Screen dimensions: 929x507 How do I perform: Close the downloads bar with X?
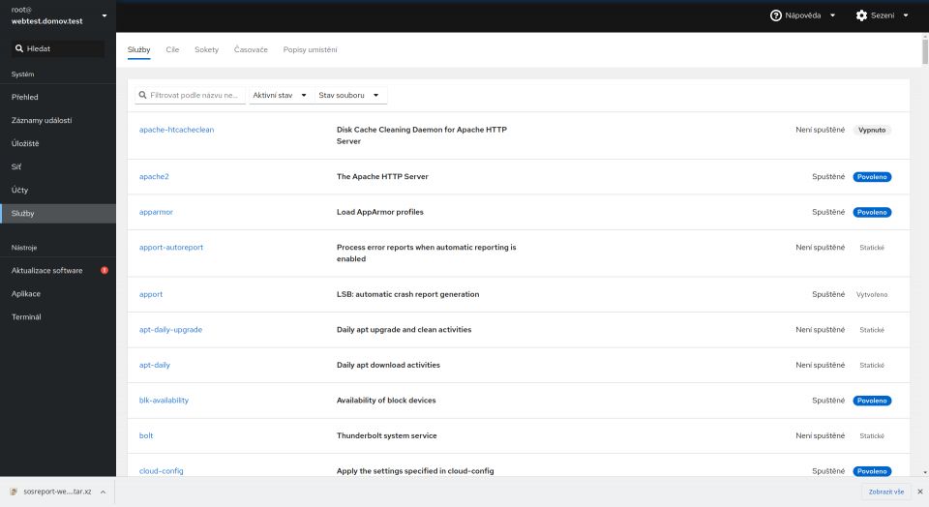pyautogui.click(x=920, y=492)
